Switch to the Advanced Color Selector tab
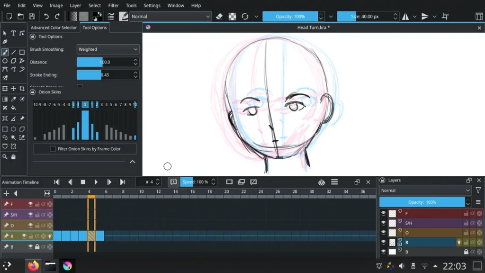This screenshot has width=485, height=273. [x=53, y=27]
